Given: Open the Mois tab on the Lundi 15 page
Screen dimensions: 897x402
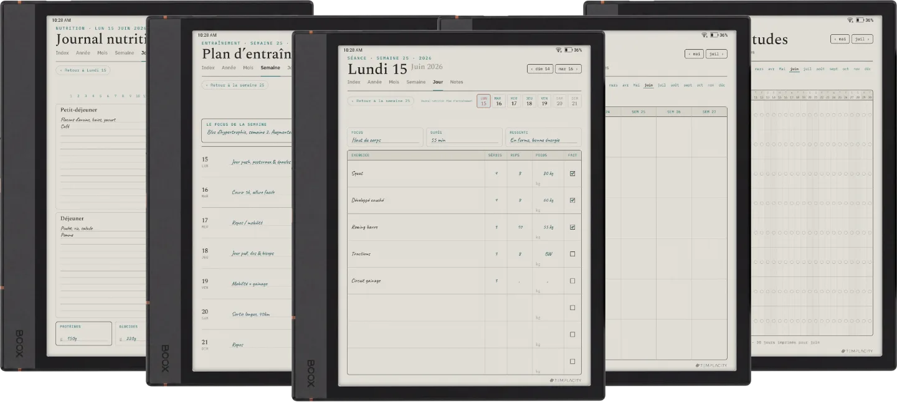Looking at the screenshot, I should point(394,82).
